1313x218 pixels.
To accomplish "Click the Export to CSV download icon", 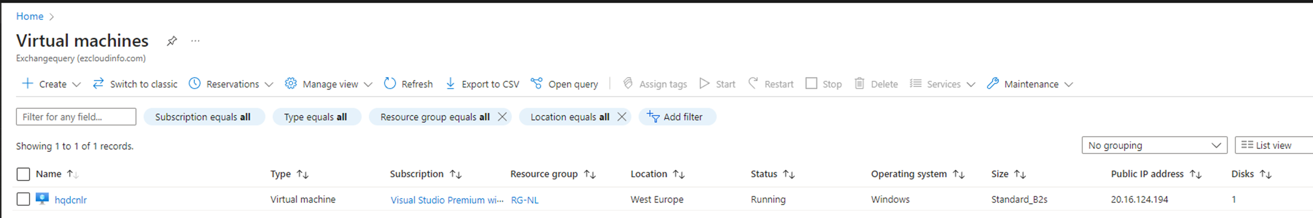I will [x=450, y=84].
